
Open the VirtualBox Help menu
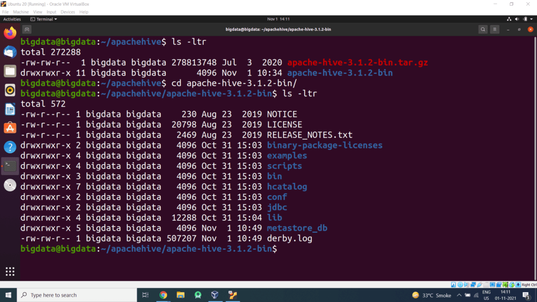[x=84, y=12]
